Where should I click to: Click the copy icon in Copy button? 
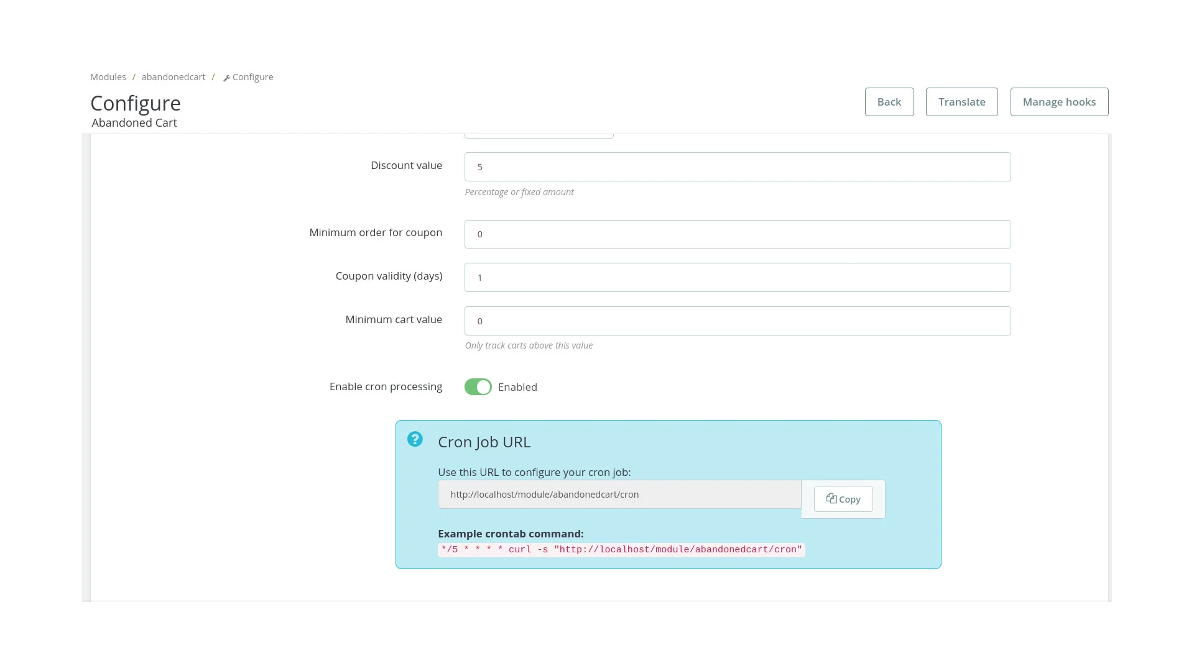tap(831, 498)
